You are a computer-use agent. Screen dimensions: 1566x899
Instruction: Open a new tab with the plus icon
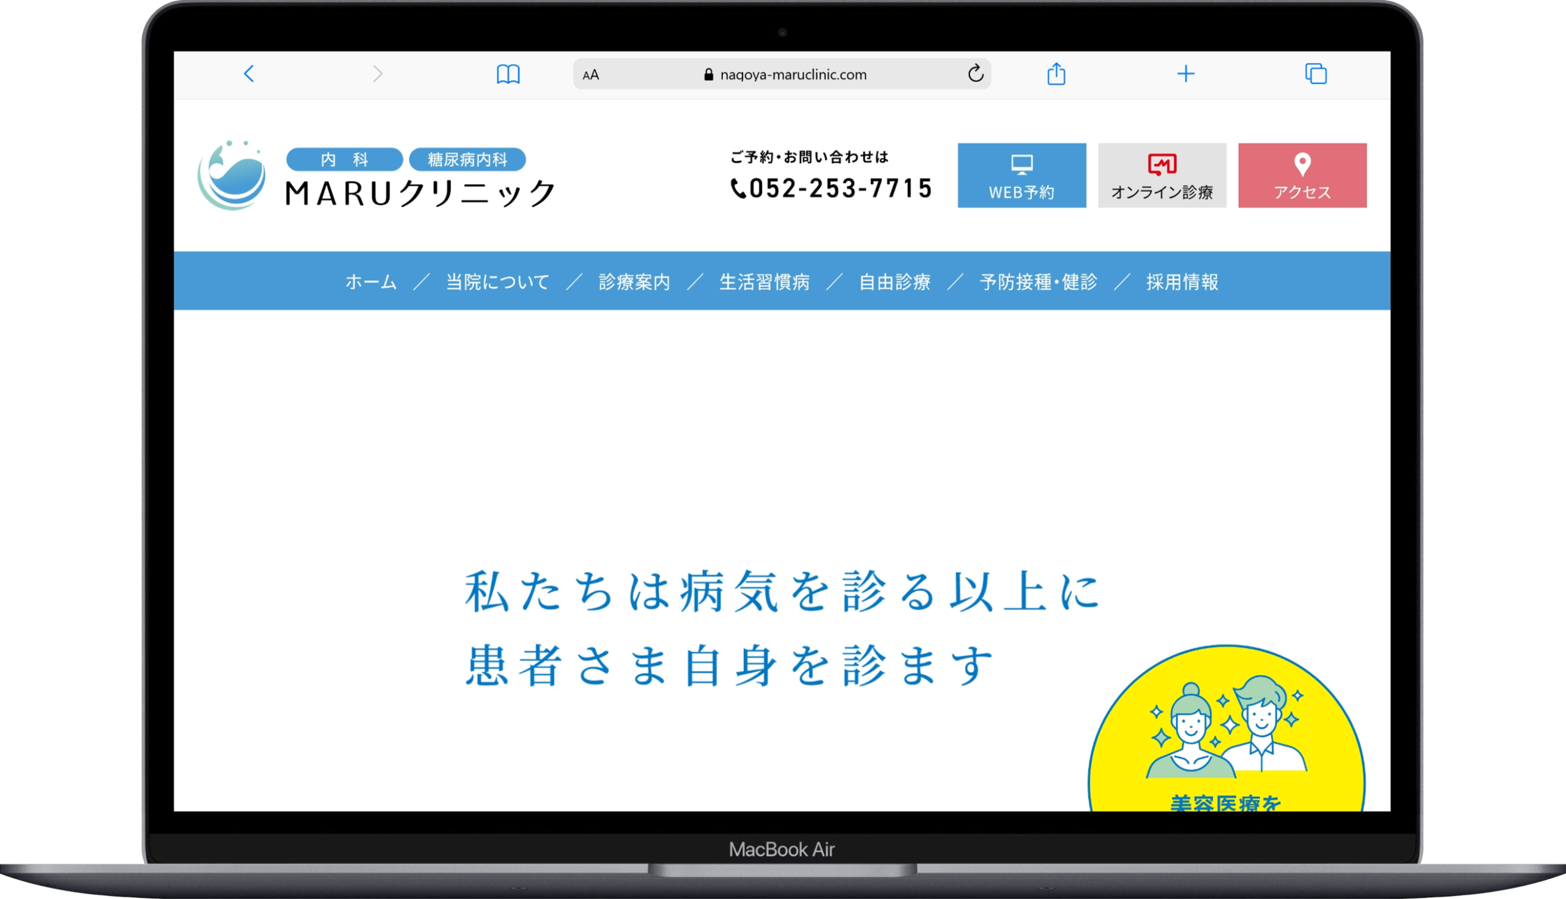1186,73
